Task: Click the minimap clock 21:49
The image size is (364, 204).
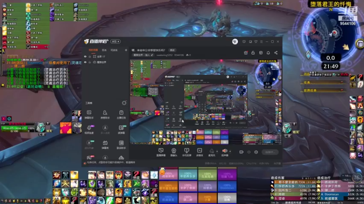Action: (331, 66)
